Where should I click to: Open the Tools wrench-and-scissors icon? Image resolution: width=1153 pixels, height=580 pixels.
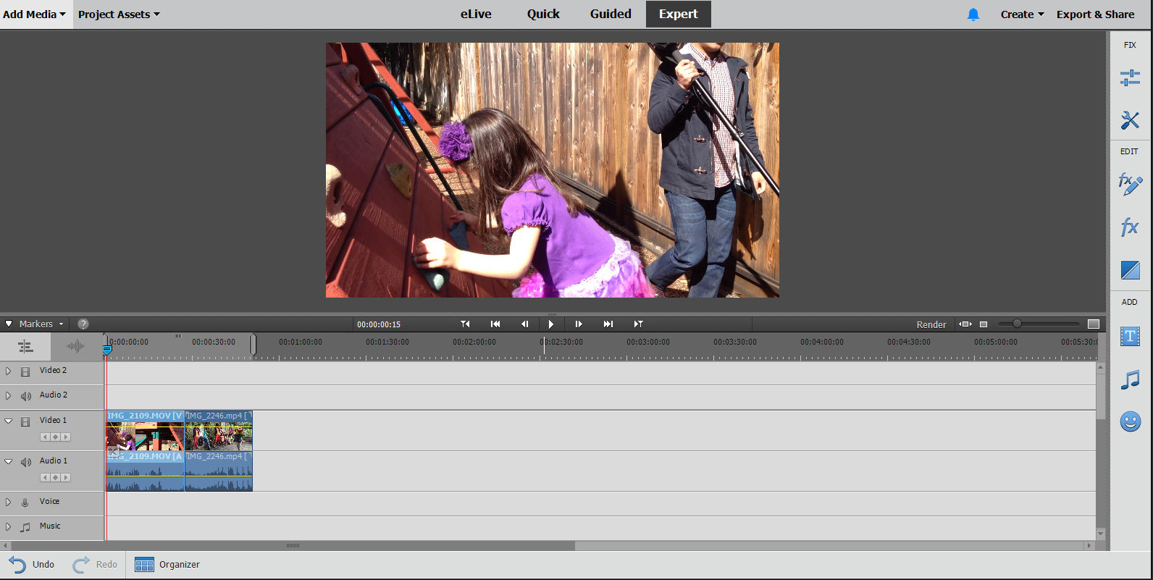coord(1130,119)
